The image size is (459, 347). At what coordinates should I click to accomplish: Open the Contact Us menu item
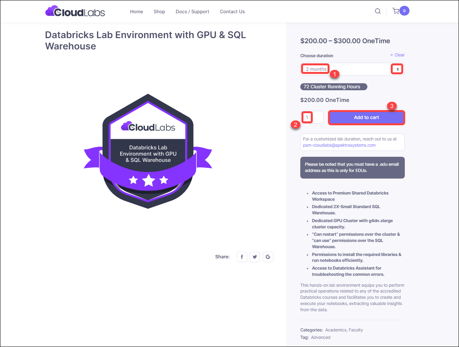[232, 12]
